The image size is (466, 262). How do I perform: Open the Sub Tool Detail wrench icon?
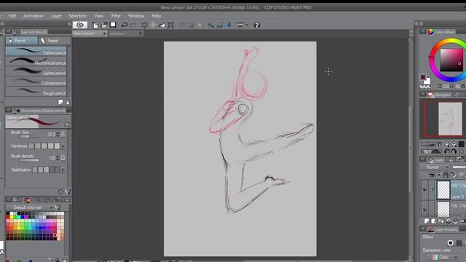[68, 191]
